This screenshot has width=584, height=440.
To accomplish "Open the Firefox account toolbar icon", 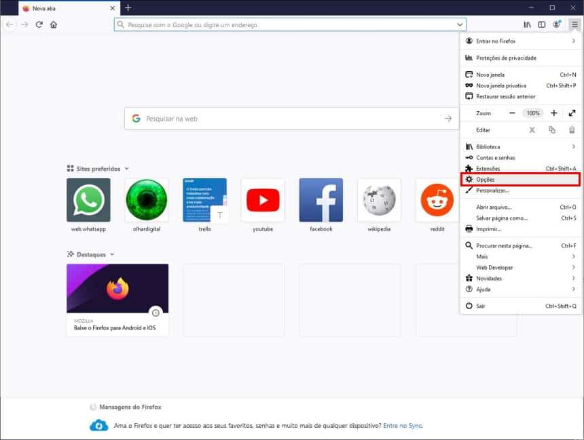I will tap(557, 24).
